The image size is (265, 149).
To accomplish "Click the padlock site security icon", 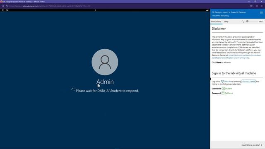I will (x=7, y=6).
